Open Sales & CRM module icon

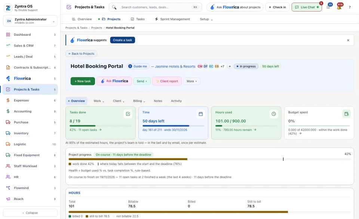point(8,45)
